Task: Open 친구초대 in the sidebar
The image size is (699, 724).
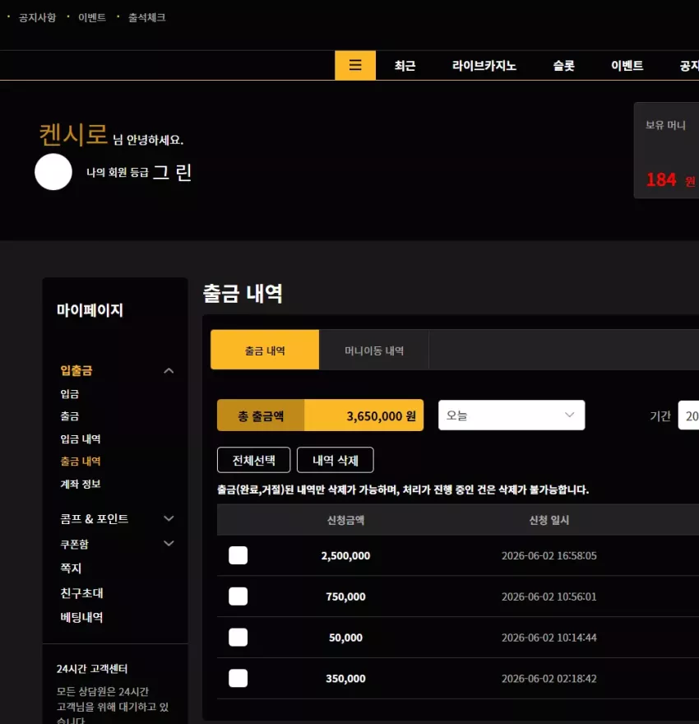Action: tap(81, 593)
